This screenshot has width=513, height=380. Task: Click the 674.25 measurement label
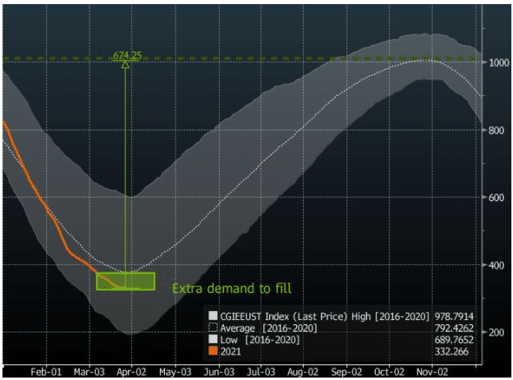click(127, 56)
